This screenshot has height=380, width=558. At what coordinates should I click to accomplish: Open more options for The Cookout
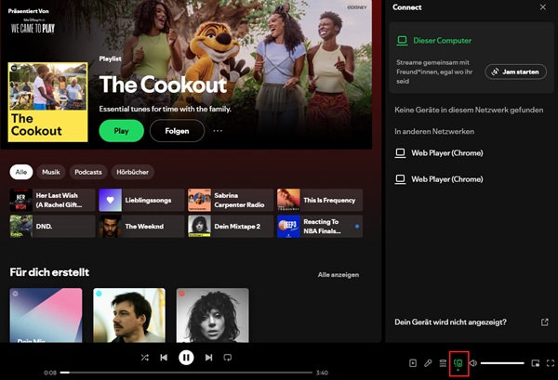[x=218, y=131]
